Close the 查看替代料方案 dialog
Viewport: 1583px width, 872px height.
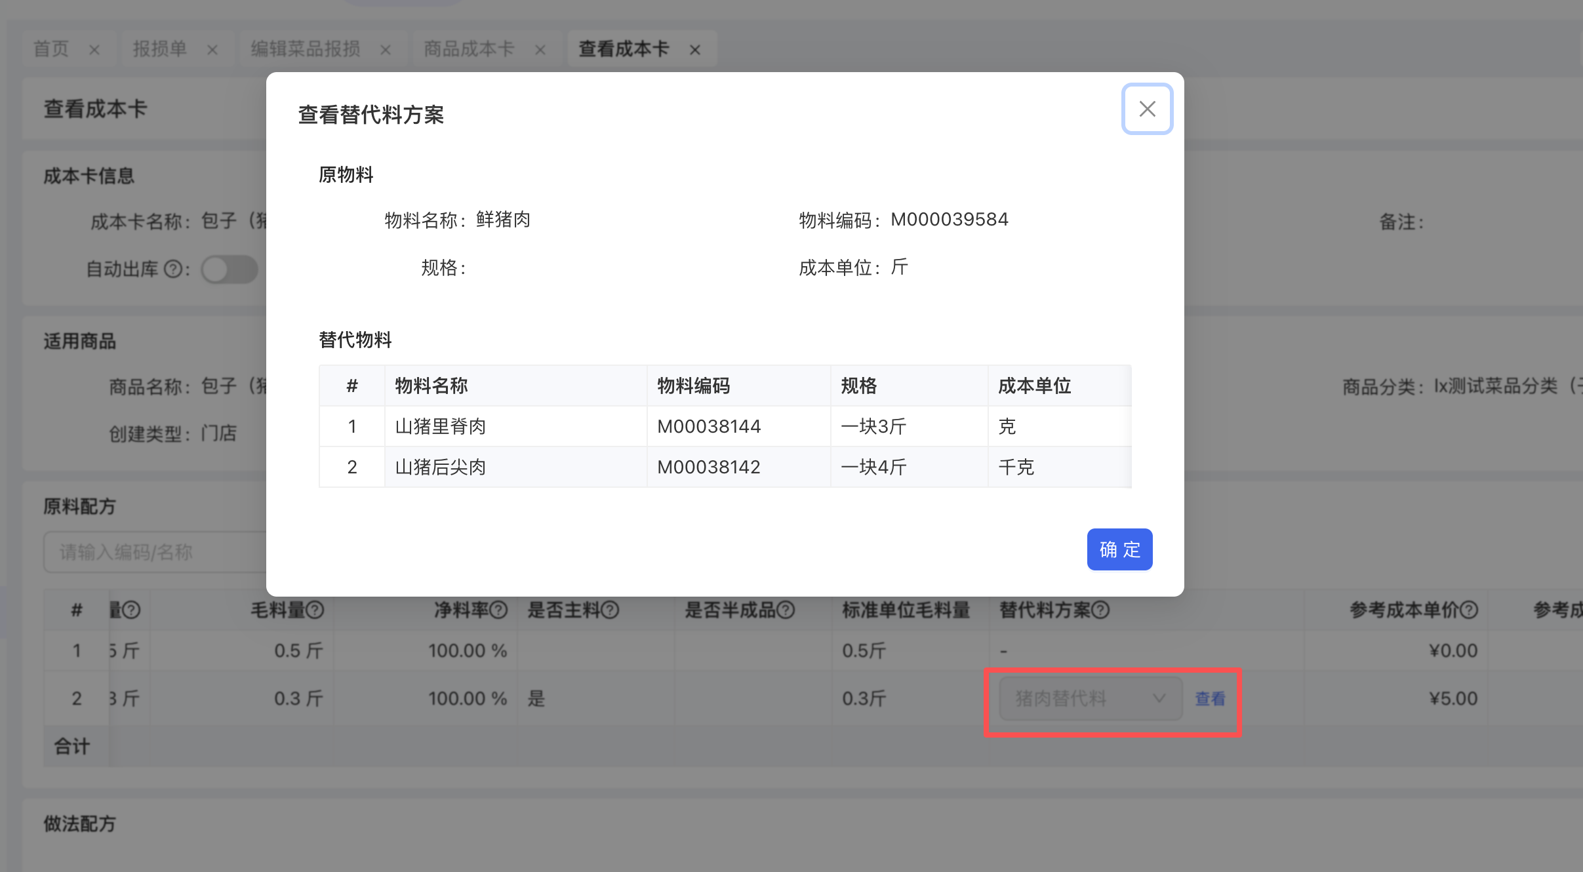tap(1147, 109)
